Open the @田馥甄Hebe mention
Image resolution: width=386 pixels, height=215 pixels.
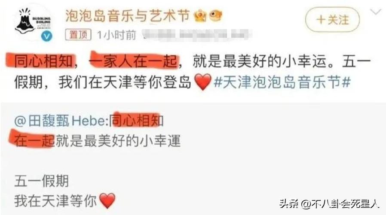coord(61,121)
